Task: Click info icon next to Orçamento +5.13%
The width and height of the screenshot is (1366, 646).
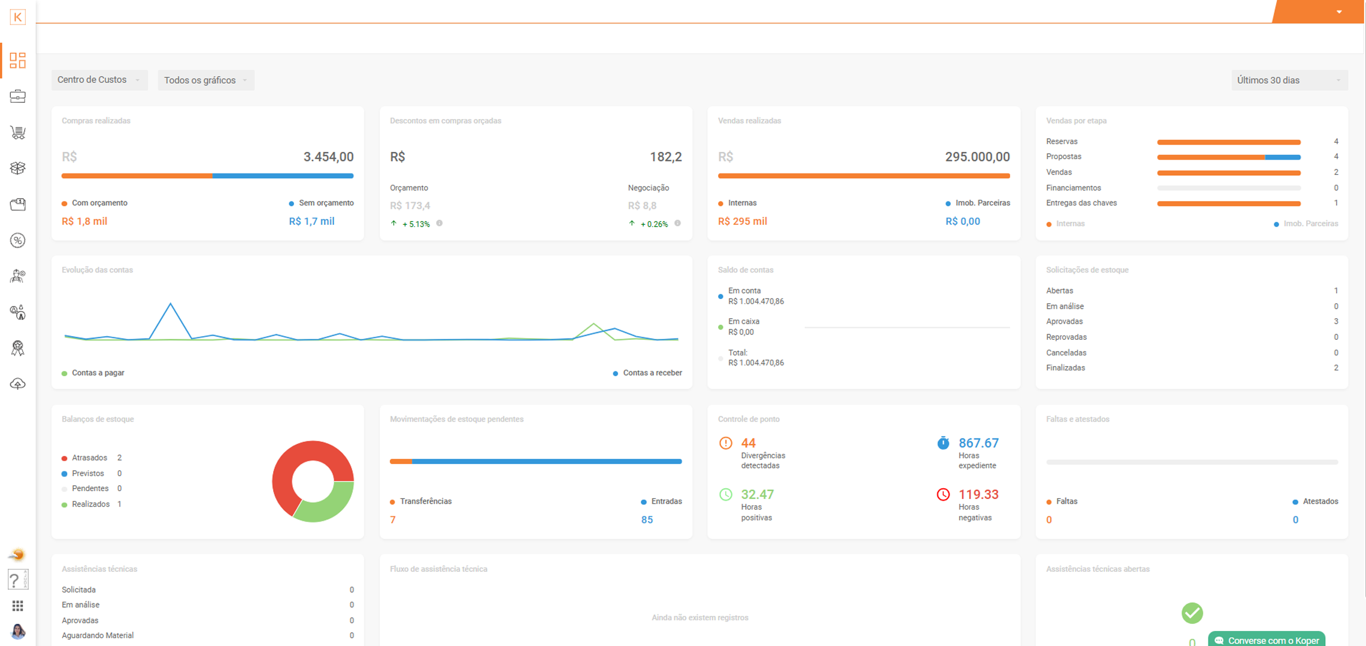Action: click(x=440, y=223)
